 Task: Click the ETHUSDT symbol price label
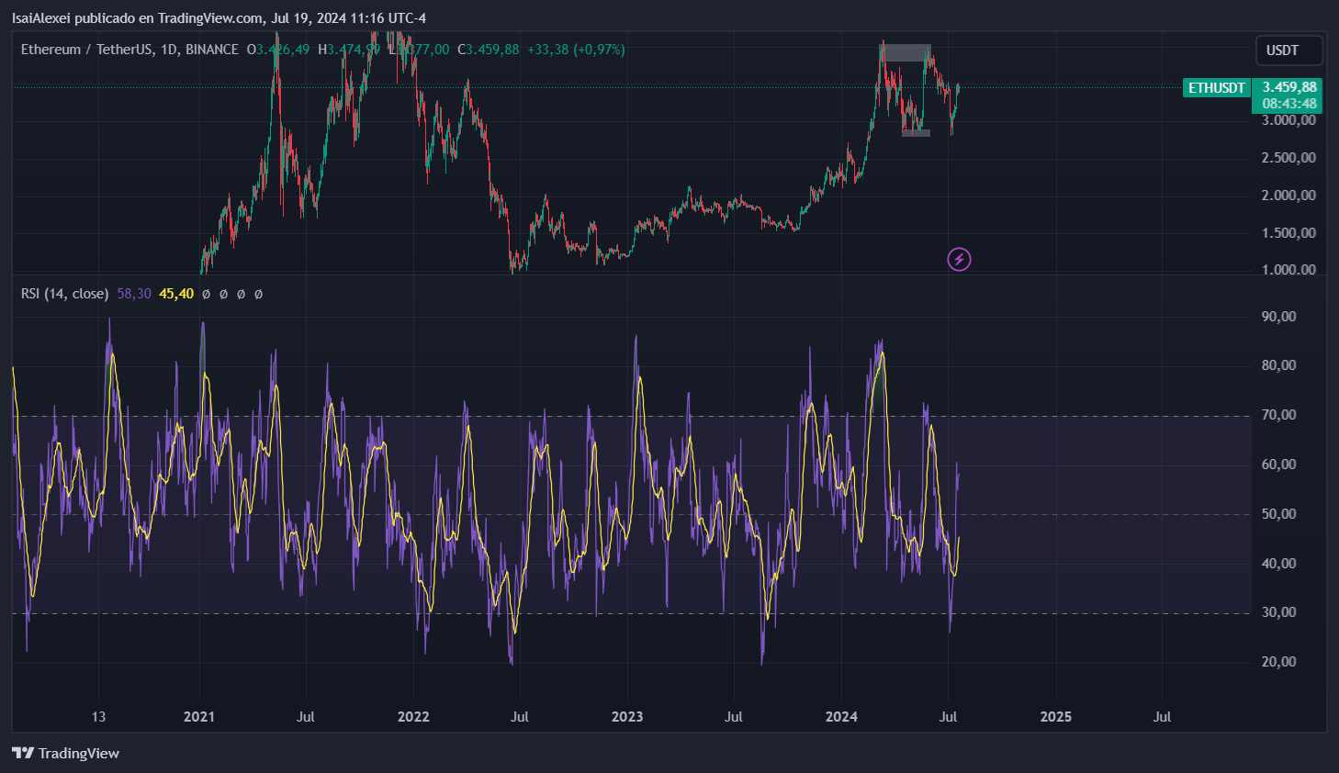pyautogui.click(x=1217, y=88)
